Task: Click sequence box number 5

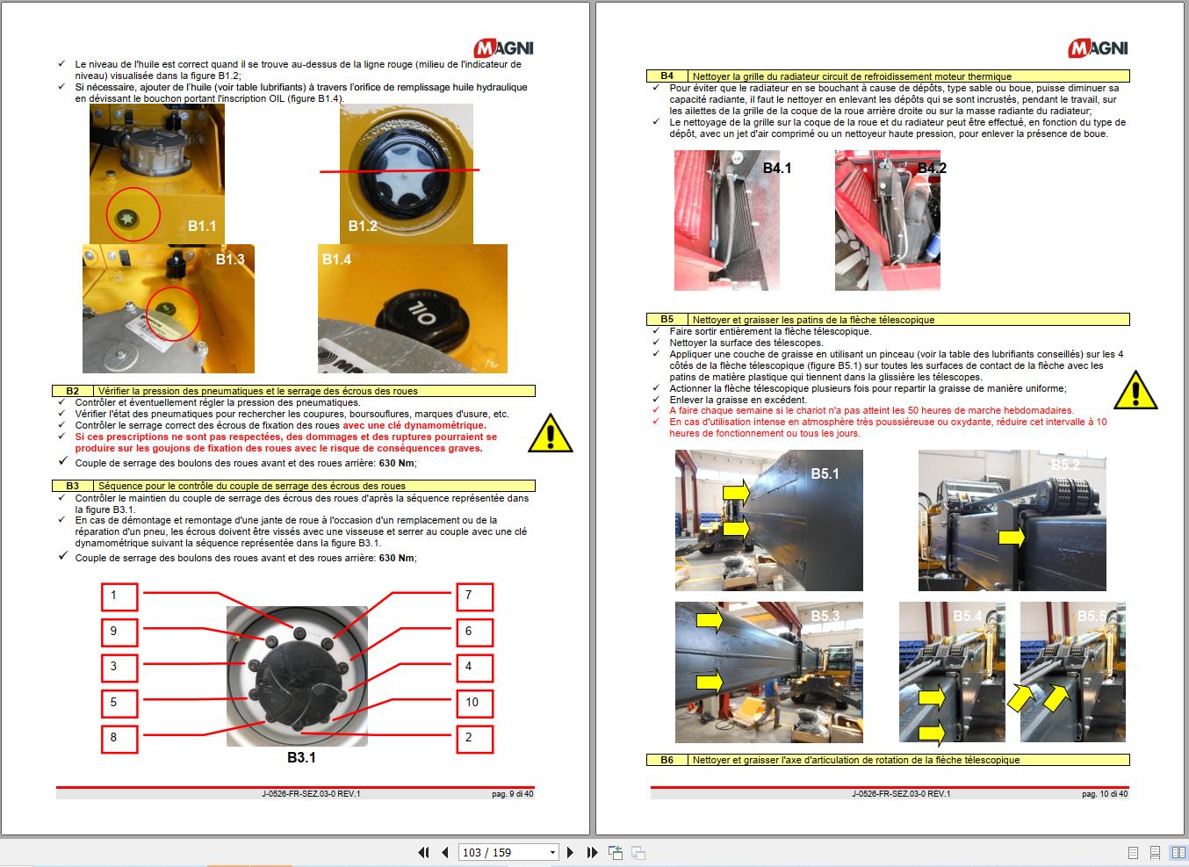Action: pyautogui.click(x=119, y=703)
